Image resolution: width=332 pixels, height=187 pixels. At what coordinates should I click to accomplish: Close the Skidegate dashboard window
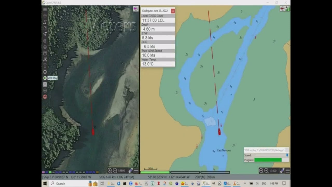click(x=173, y=11)
